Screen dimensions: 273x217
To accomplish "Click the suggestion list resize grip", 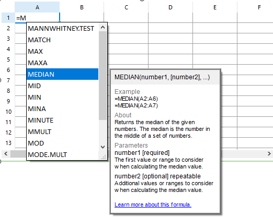I will (104, 157).
